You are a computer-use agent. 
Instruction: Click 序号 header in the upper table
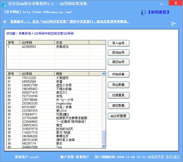pyautogui.click(x=13, y=42)
